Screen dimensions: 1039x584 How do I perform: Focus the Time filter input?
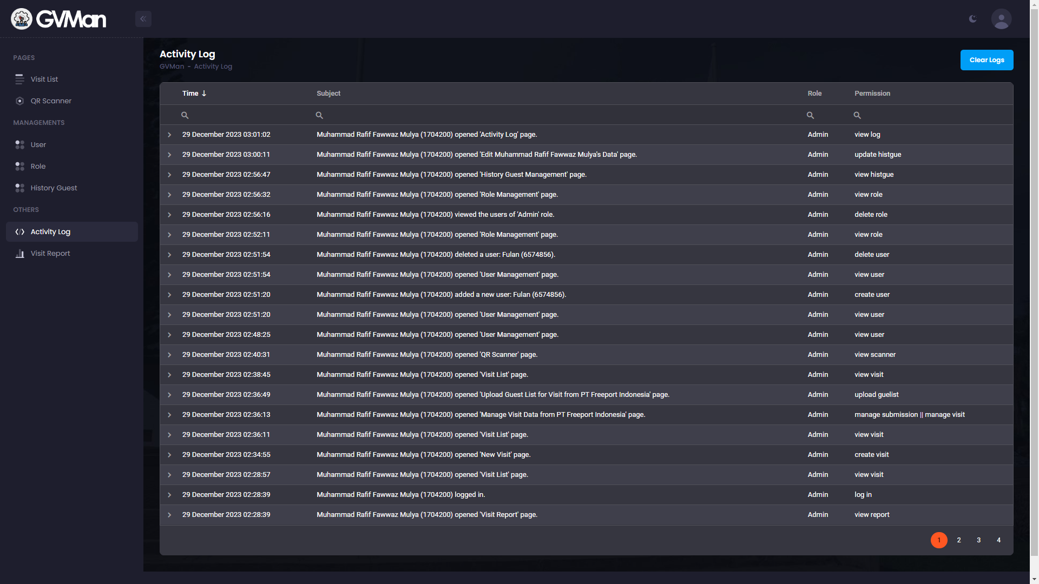[x=246, y=115]
